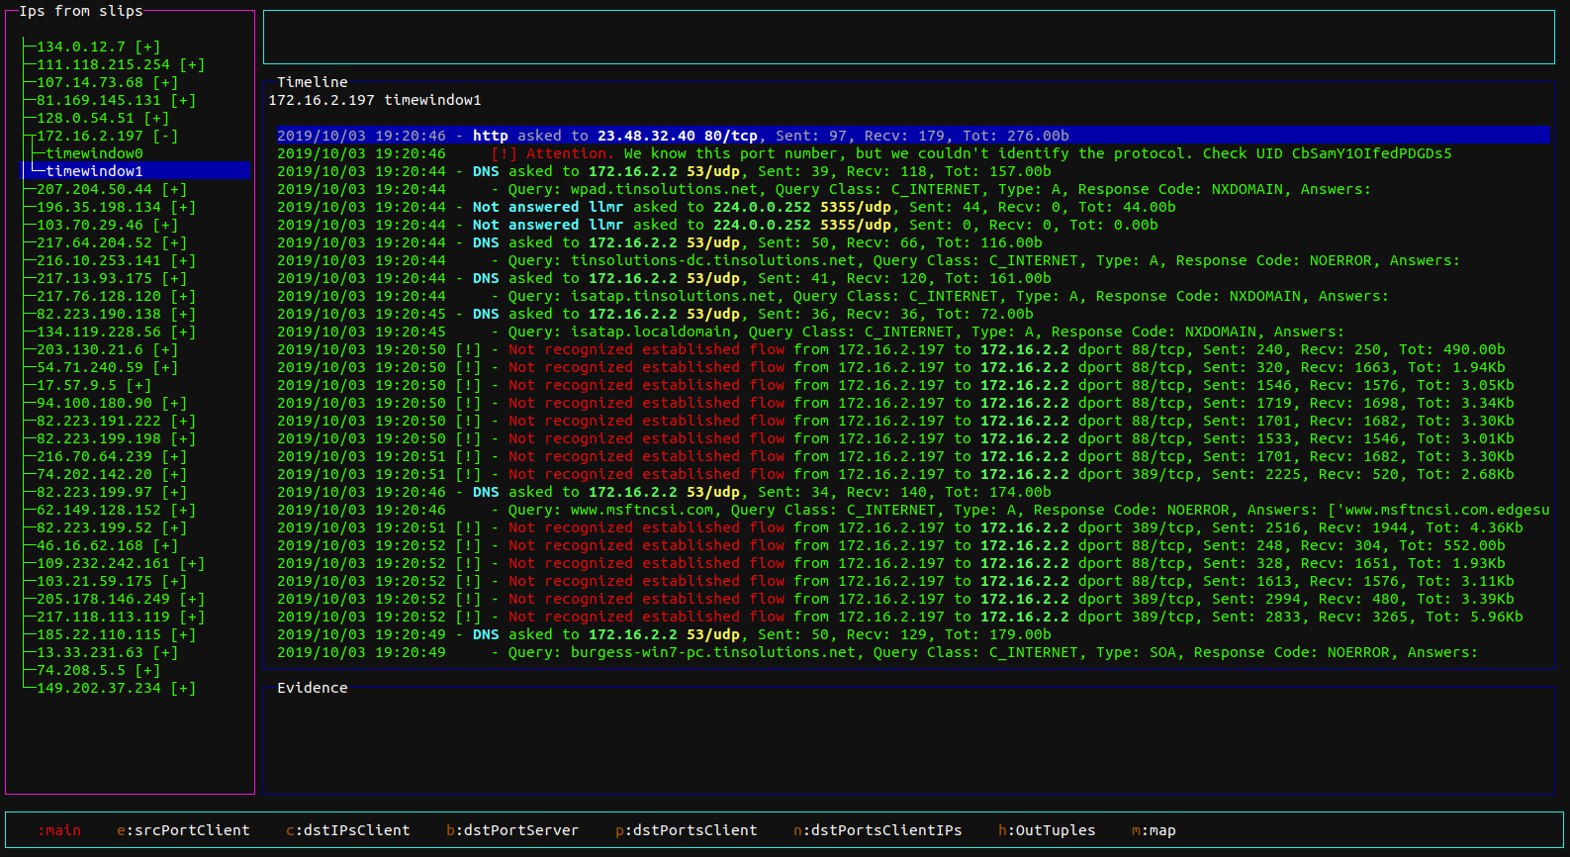The height and width of the screenshot is (857, 1570).
Task: Show the p:dstPortsClient view
Action: (686, 830)
